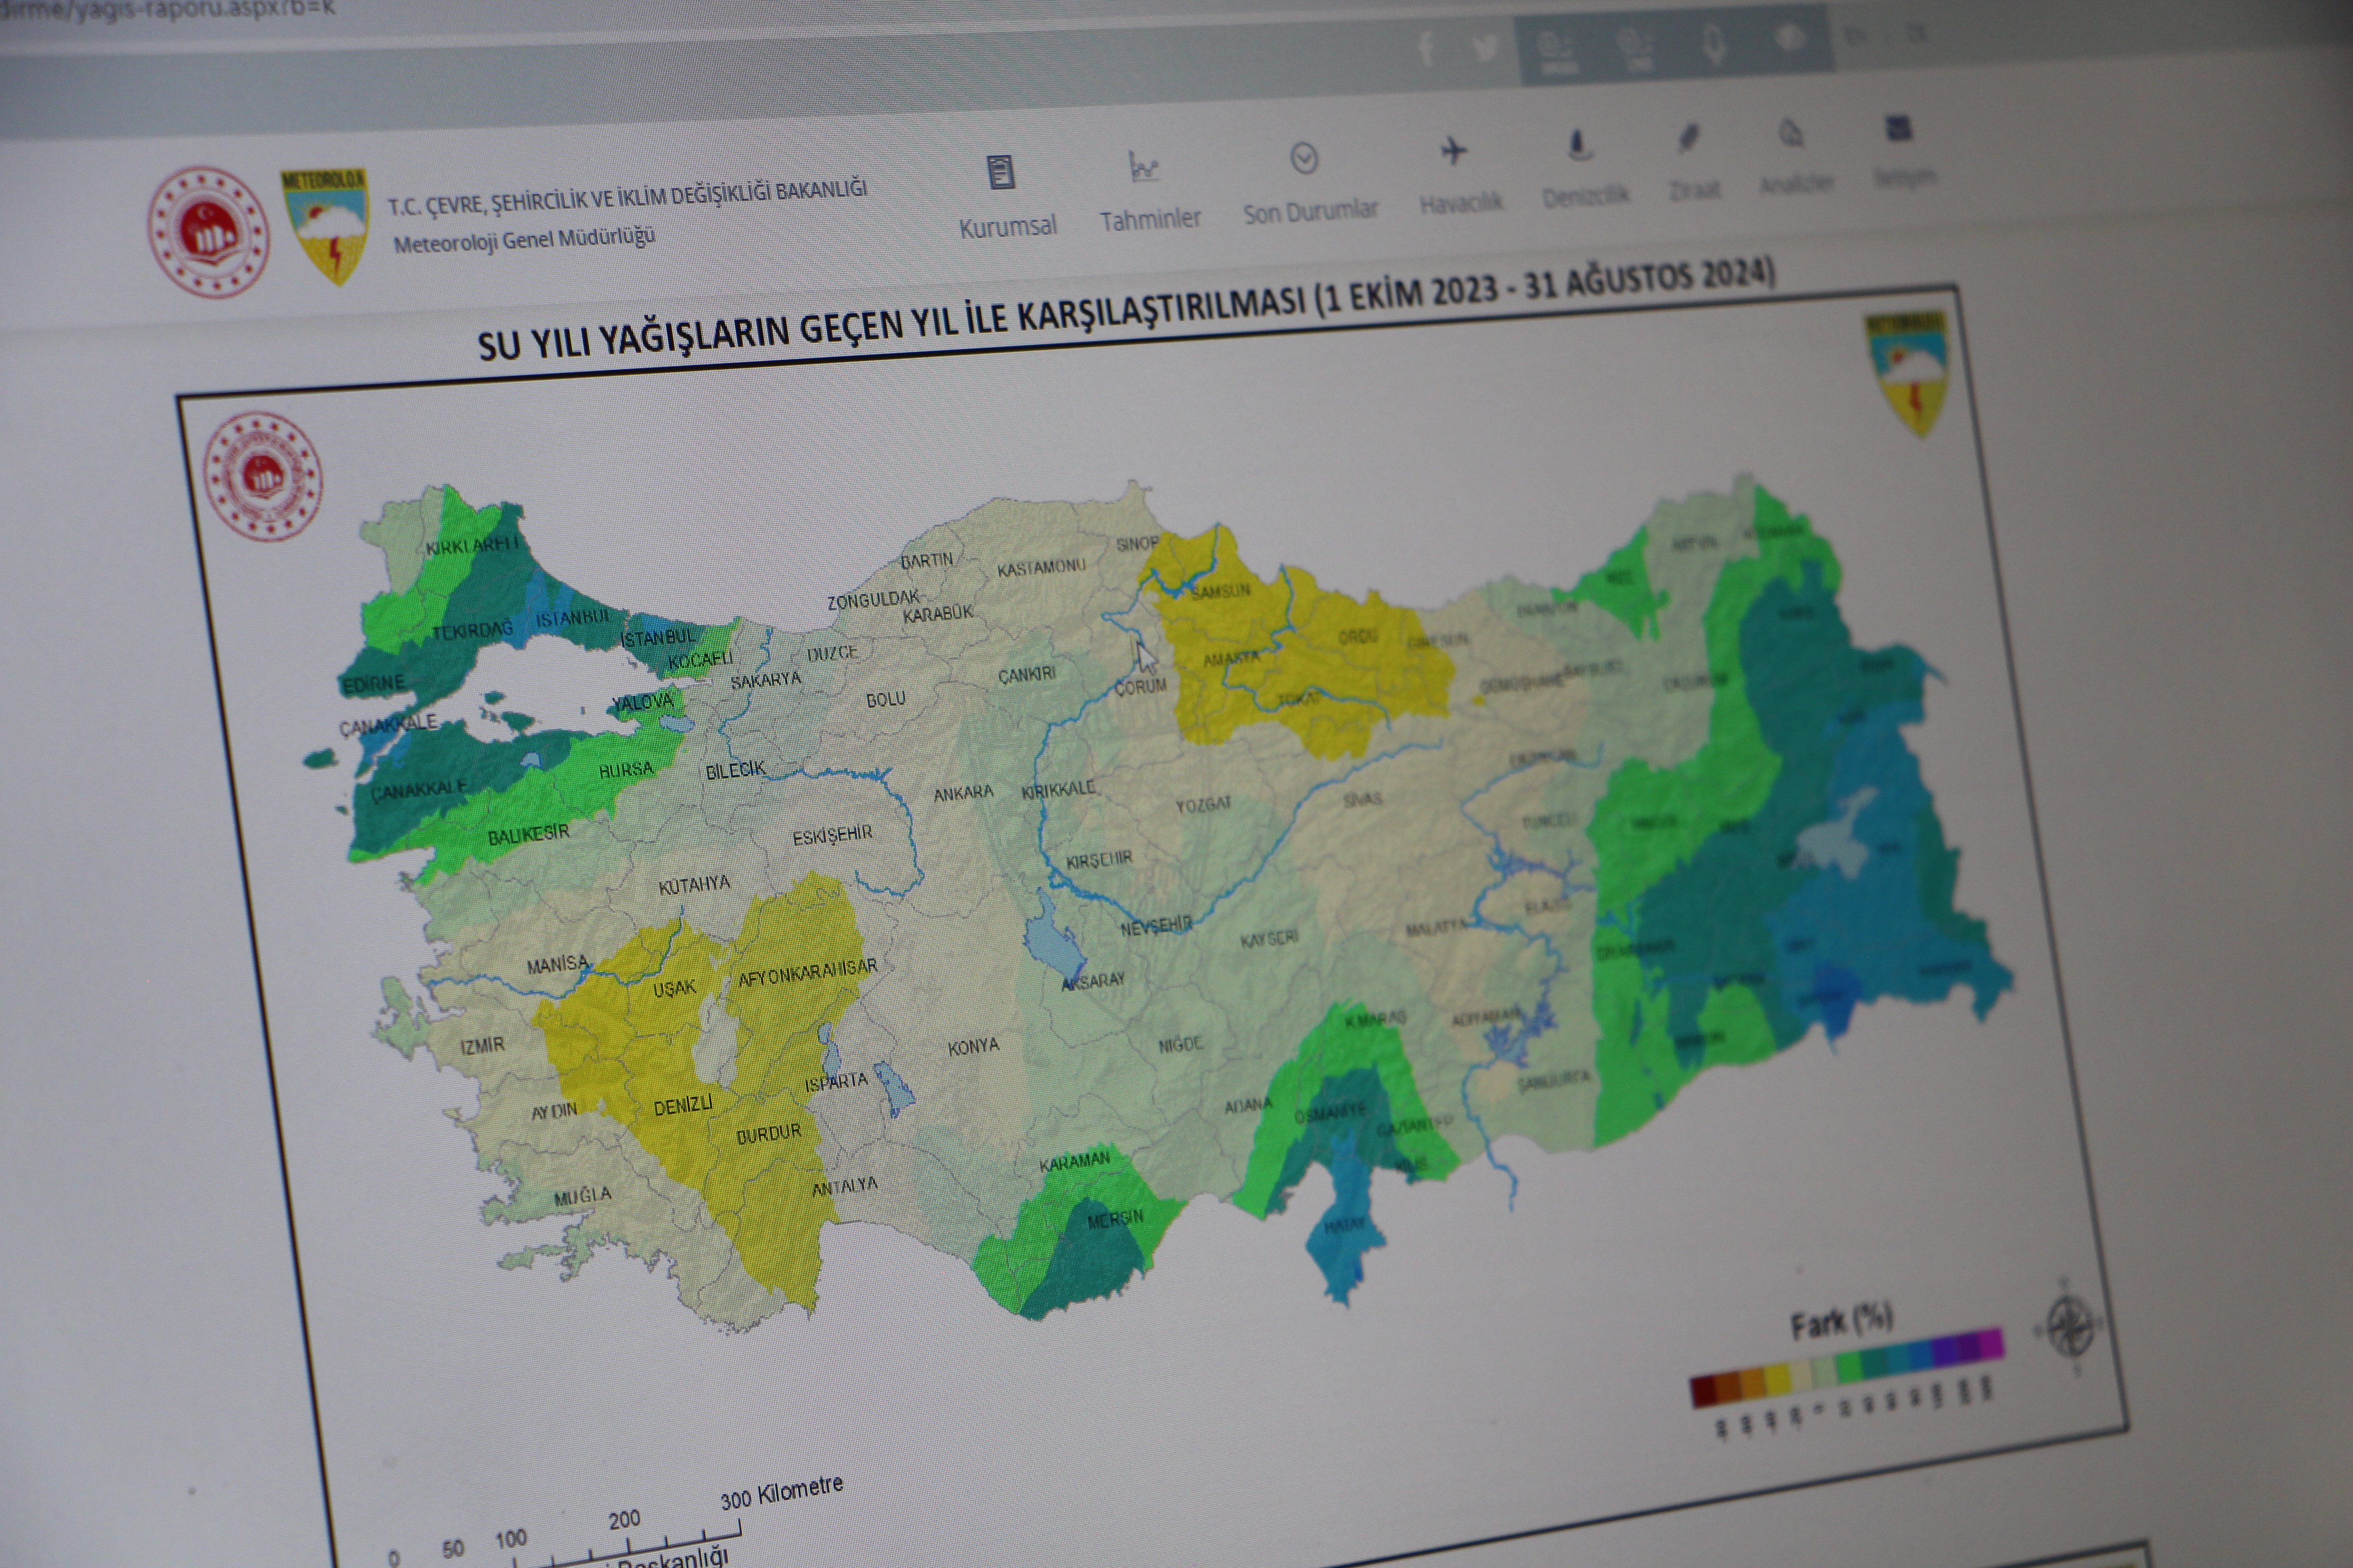This screenshot has height=1568, width=2353.
Task: Open the Facebook social link
Action: tap(1426, 48)
